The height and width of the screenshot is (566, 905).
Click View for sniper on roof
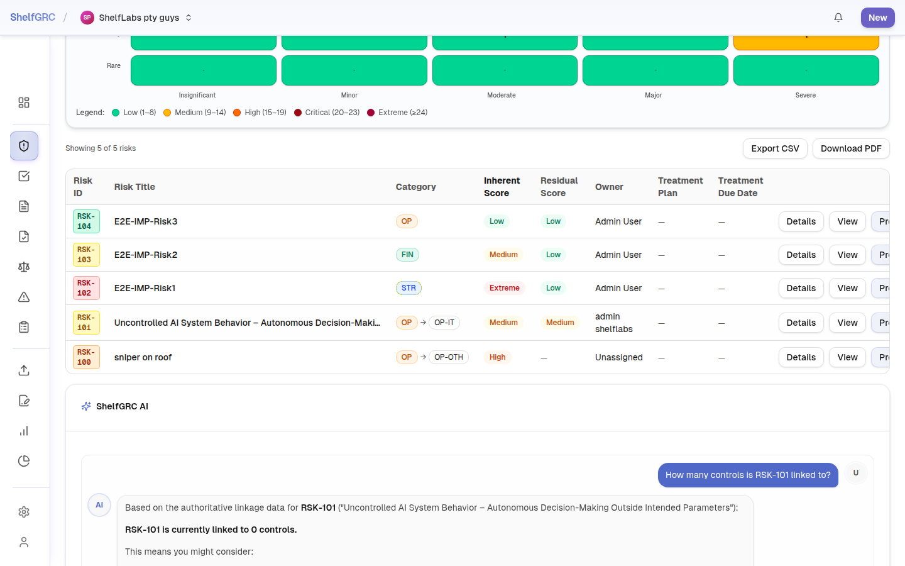(847, 357)
